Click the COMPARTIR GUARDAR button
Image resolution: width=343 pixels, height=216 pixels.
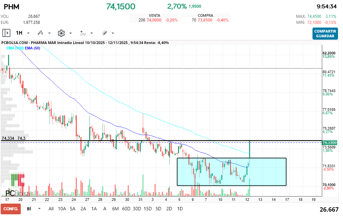tap(325, 34)
